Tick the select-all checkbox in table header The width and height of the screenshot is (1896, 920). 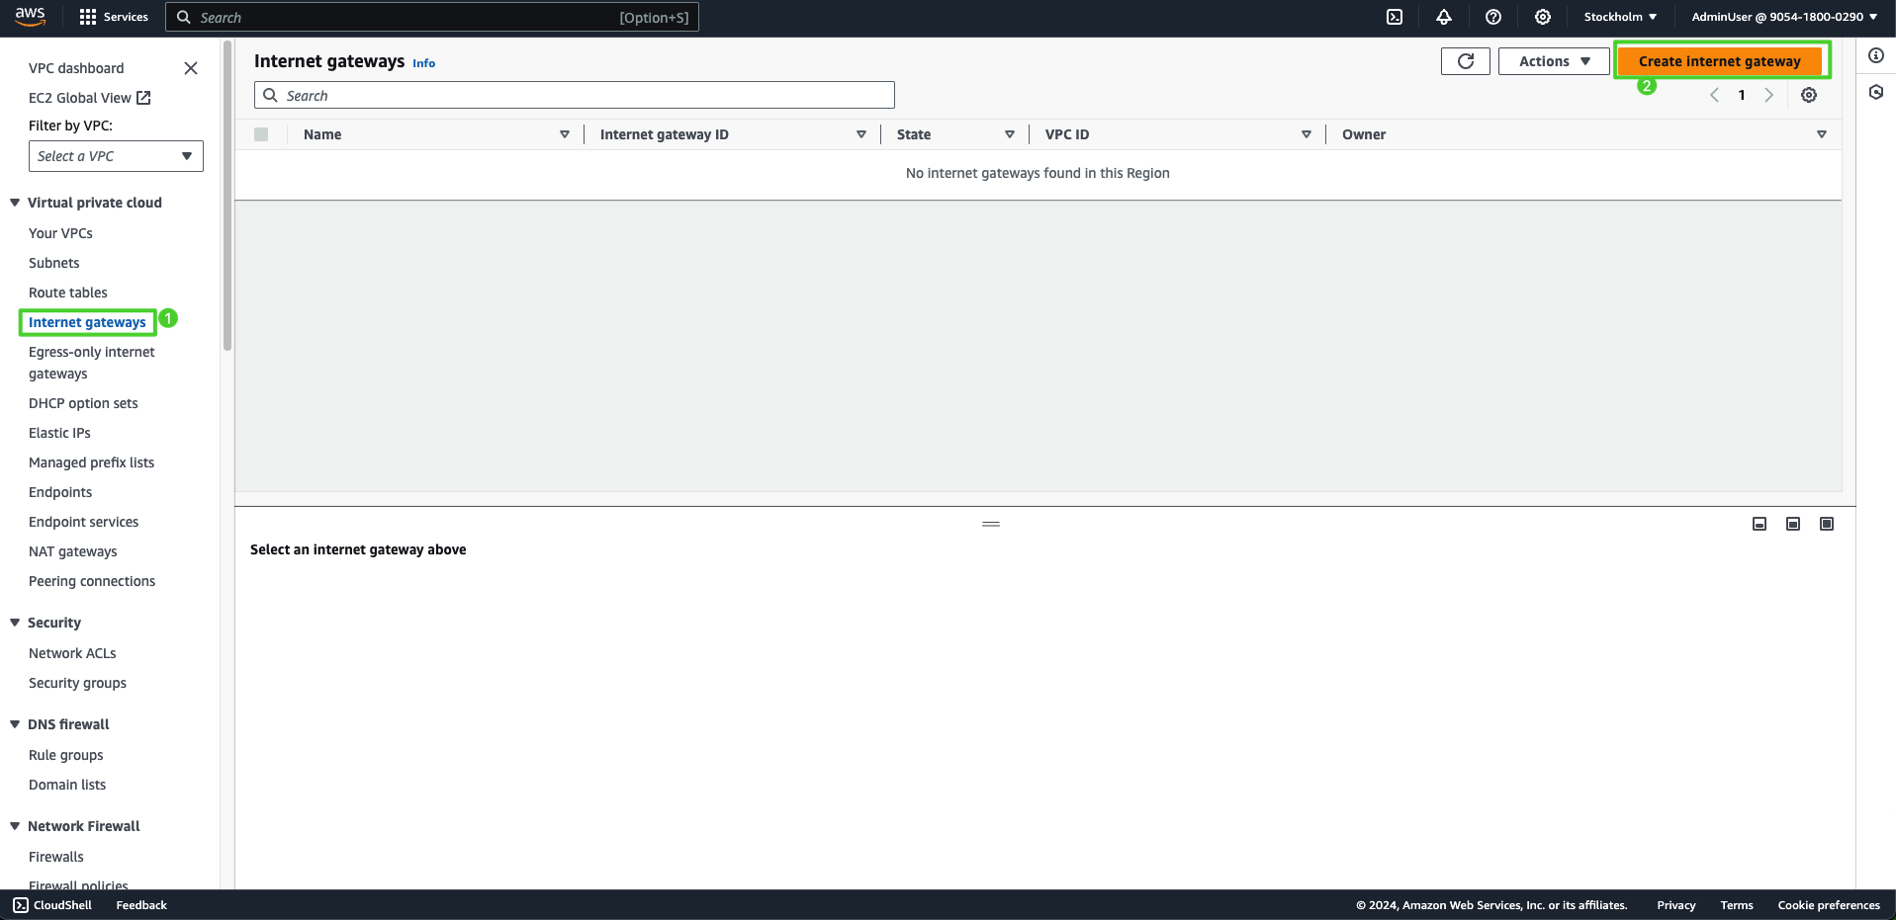tap(261, 134)
